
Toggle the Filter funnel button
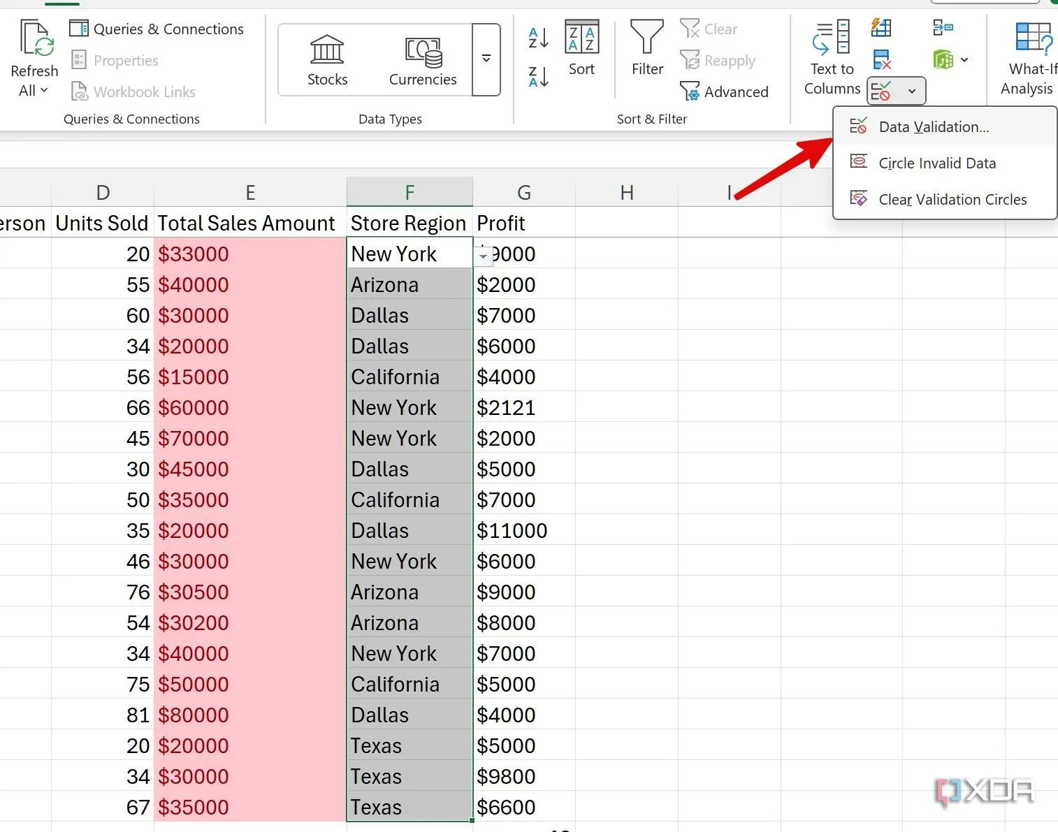(646, 48)
